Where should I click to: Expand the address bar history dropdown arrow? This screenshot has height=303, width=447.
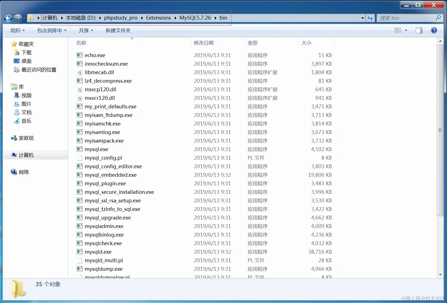click(363, 18)
